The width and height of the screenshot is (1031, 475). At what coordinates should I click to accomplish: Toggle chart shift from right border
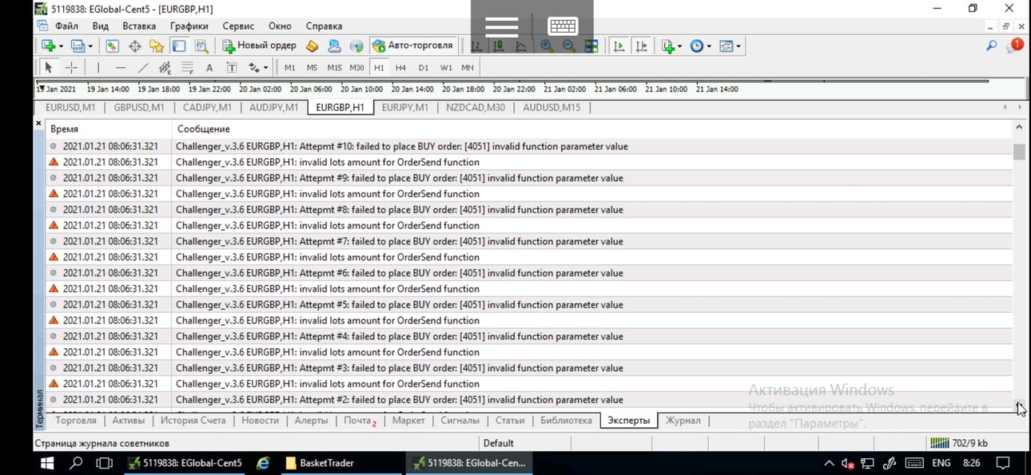coord(641,46)
